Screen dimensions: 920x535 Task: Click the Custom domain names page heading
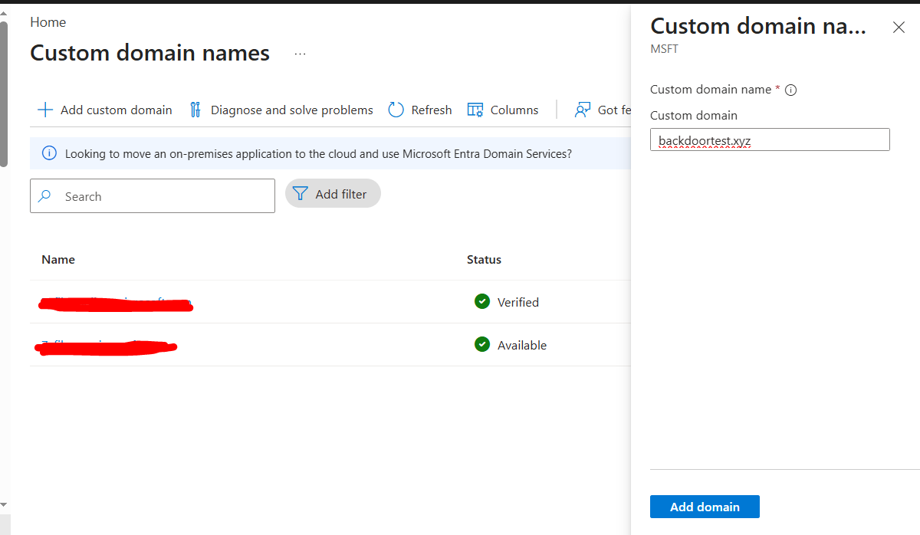[149, 53]
